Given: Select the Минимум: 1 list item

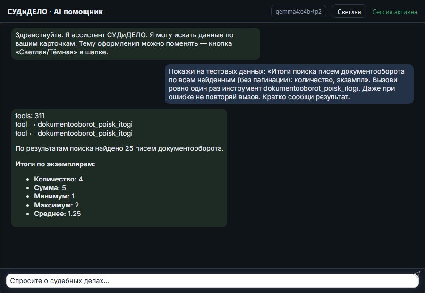Looking at the screenshot, I should pos(54,196).
